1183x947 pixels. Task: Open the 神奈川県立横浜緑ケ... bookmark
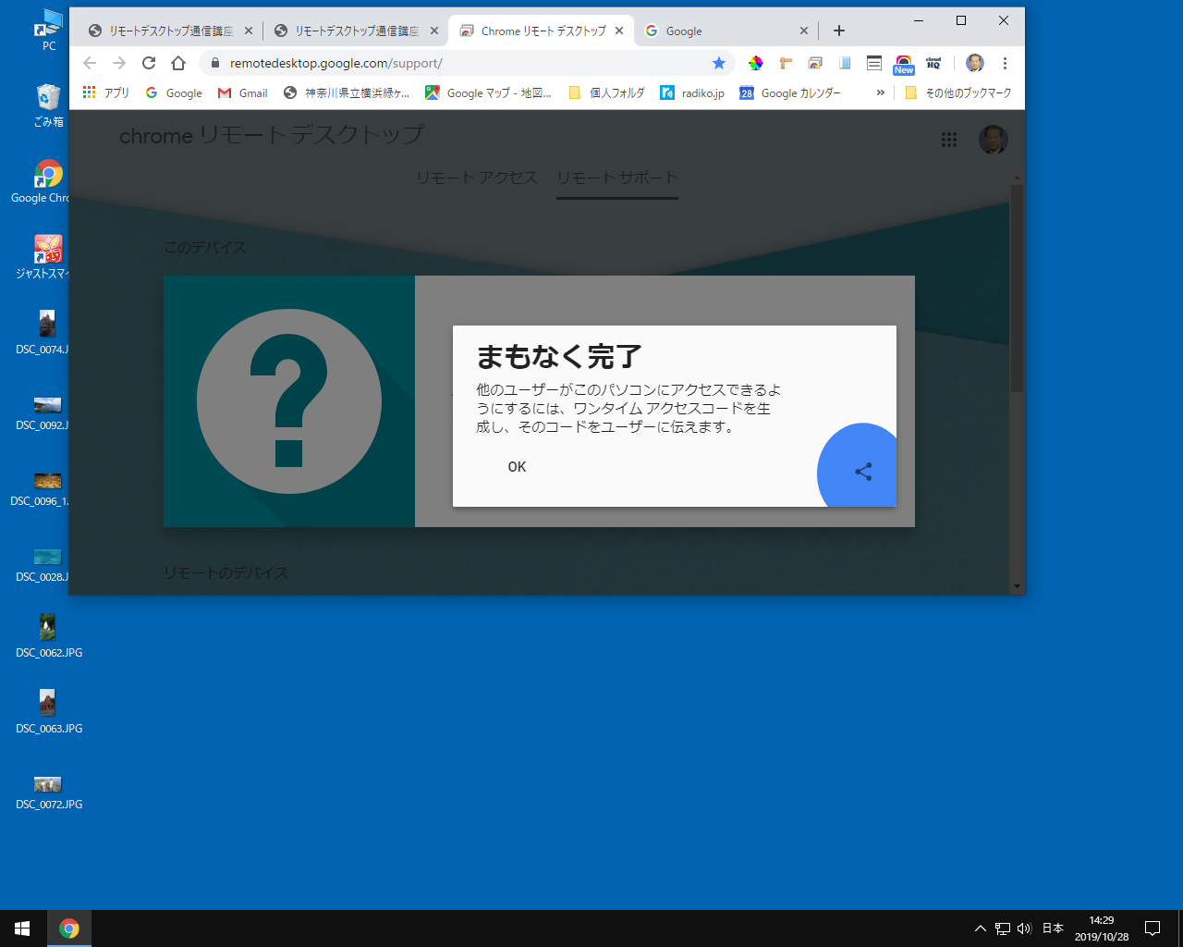coord(347,92)
